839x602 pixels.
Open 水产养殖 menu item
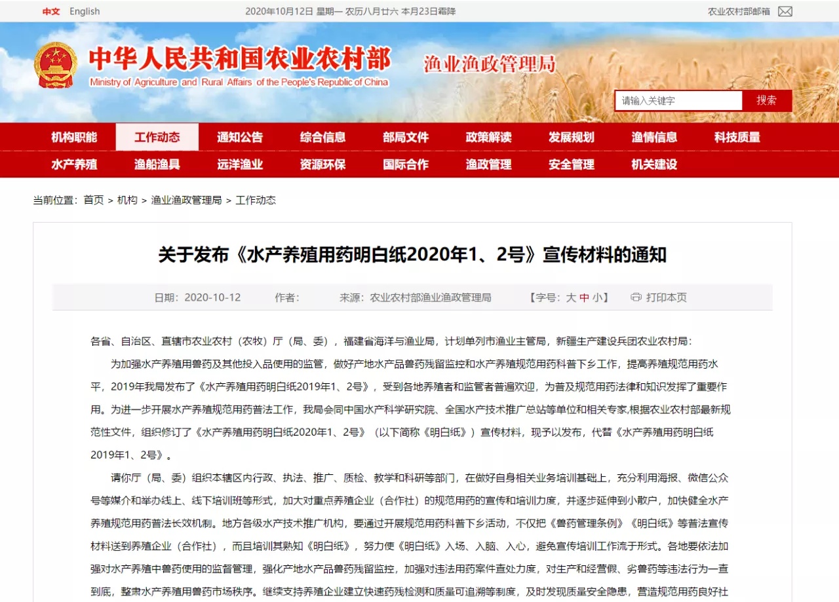(74, 164)
